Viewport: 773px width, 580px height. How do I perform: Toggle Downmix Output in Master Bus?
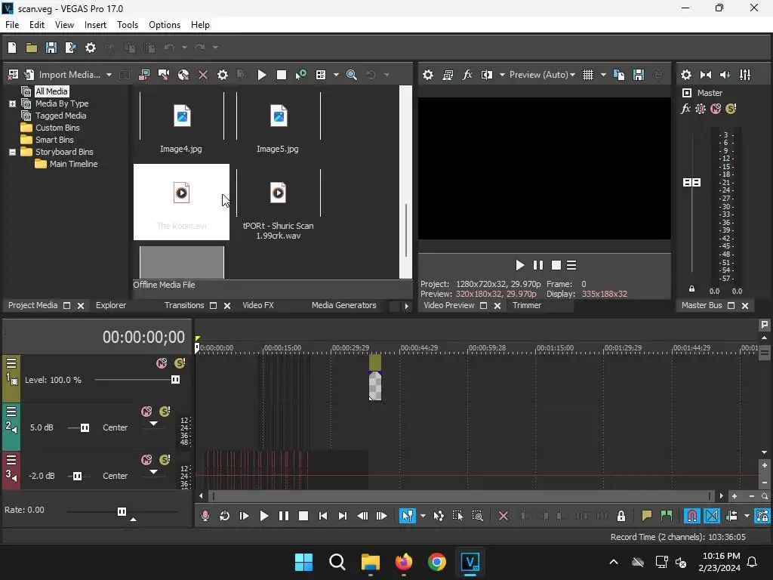pyautogui.click(x=706, y=75)
